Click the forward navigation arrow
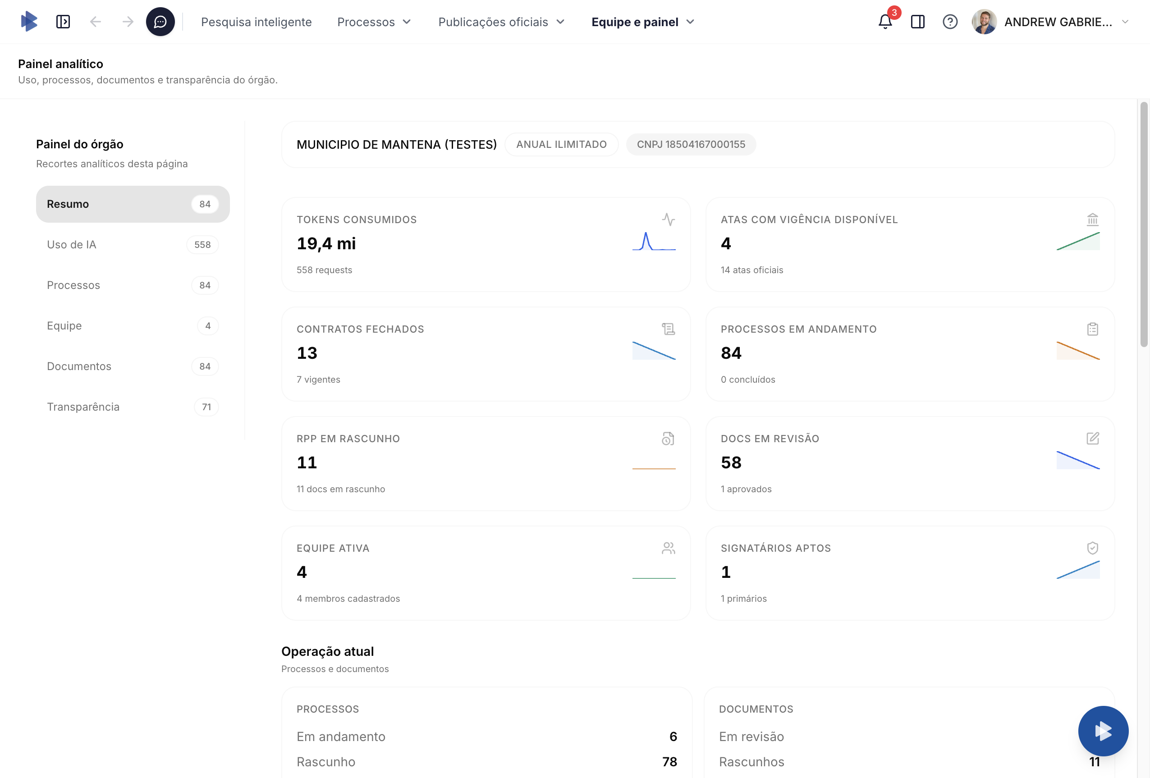 point(128,22)
